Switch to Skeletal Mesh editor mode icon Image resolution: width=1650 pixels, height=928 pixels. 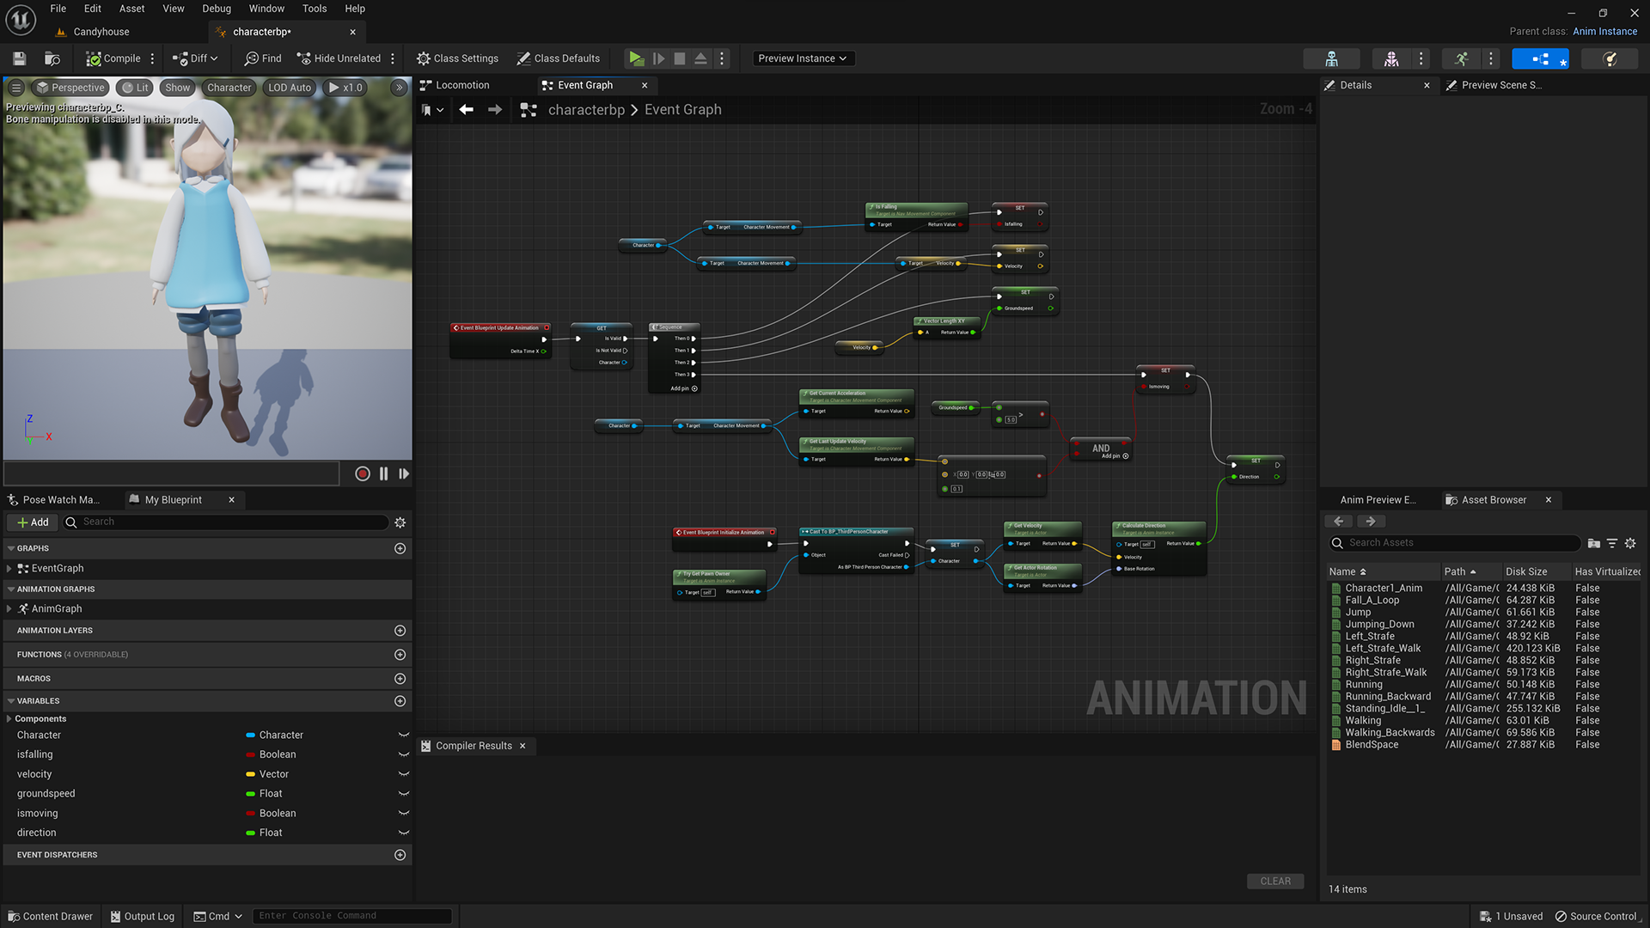coord(1391,58)
